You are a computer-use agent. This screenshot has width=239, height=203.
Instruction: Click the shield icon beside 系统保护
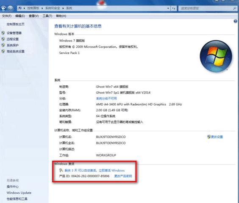coord(3,45)
